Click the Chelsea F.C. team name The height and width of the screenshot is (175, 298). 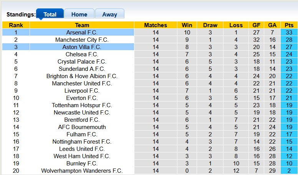pos(82,54)
